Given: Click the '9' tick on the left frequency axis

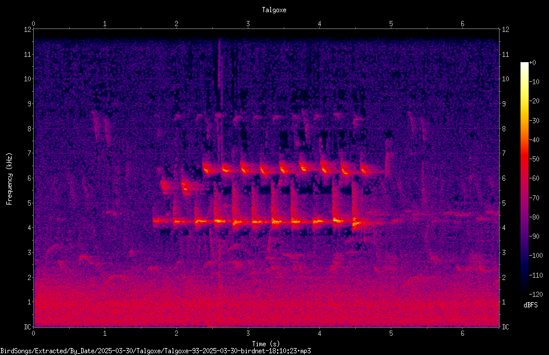Looking at the screenshot, I should tap(29, 104).
